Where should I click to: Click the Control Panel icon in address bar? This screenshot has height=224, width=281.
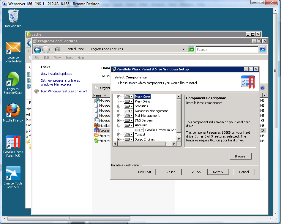click(57, 49)
